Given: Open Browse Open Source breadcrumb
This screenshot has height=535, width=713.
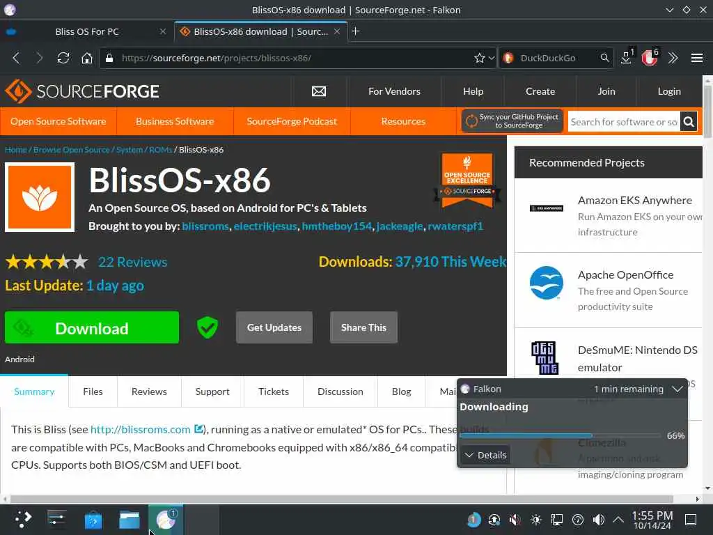Looking at the screenshot, I should point(72,150).
